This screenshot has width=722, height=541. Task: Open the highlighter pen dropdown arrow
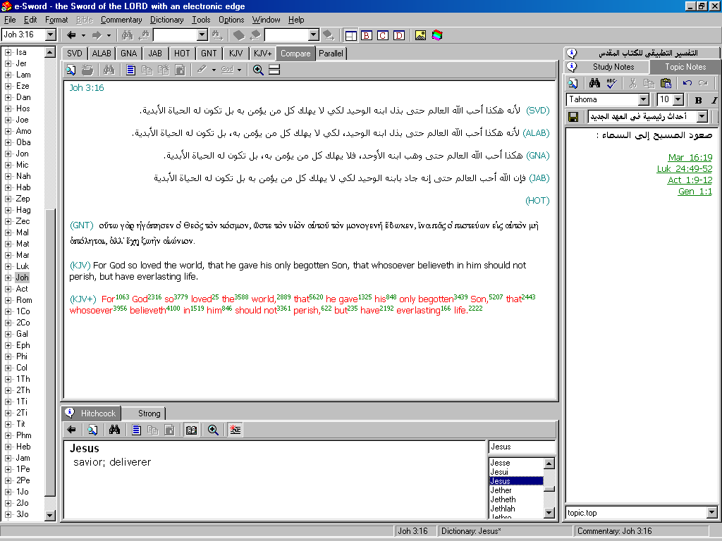[214, 70]
